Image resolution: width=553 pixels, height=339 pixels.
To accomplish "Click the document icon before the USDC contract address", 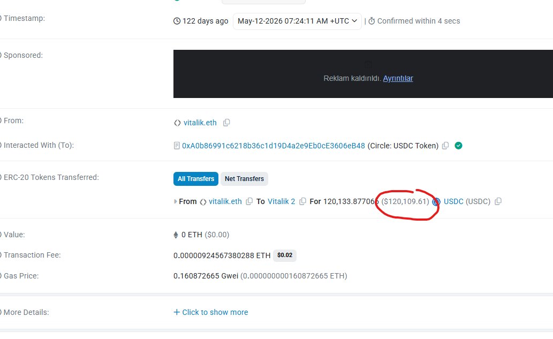I will 177,146.
